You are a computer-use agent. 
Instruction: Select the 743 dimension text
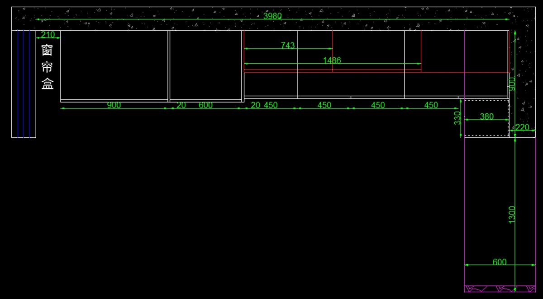pos(288,45)
